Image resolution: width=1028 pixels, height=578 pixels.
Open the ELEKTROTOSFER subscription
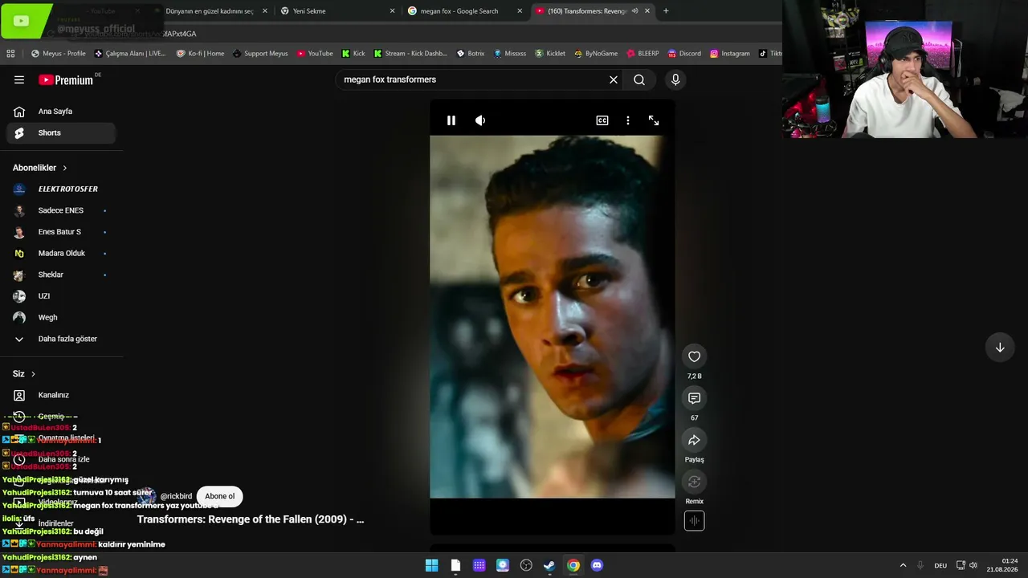[x=61, y=189]
